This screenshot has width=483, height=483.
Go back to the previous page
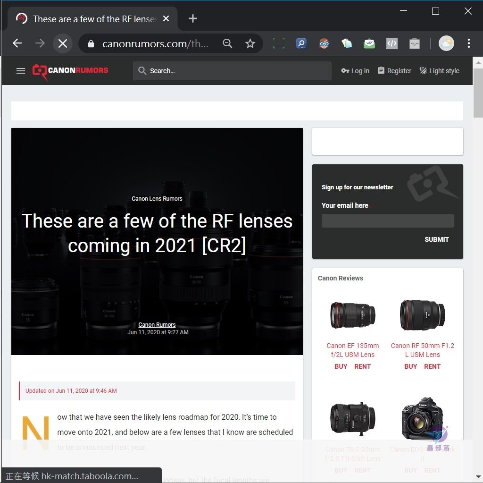17,43
